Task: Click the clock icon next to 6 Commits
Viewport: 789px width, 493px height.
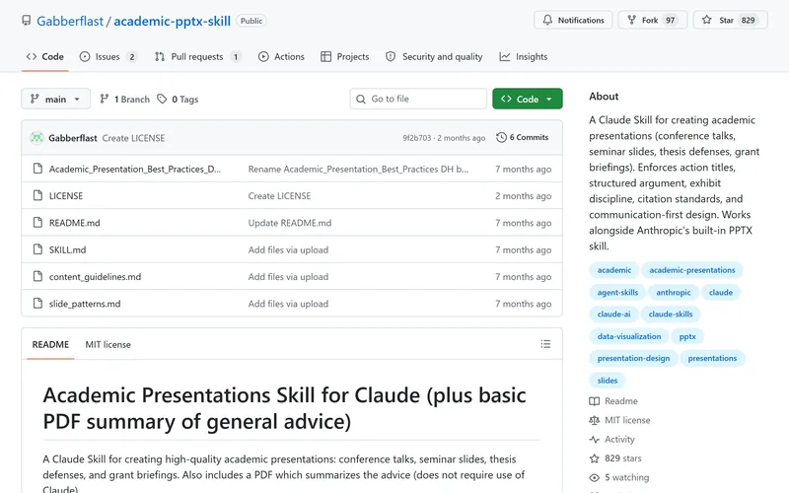Action: 501,137
